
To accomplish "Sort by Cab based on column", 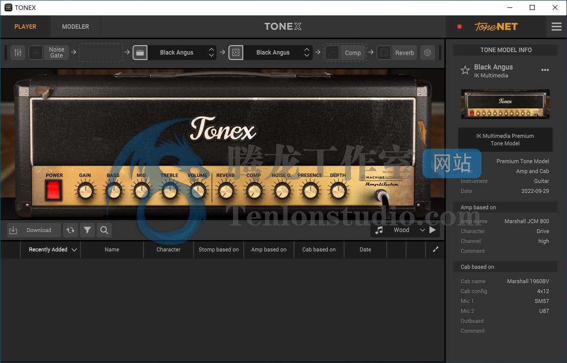I will click(319, 249).
